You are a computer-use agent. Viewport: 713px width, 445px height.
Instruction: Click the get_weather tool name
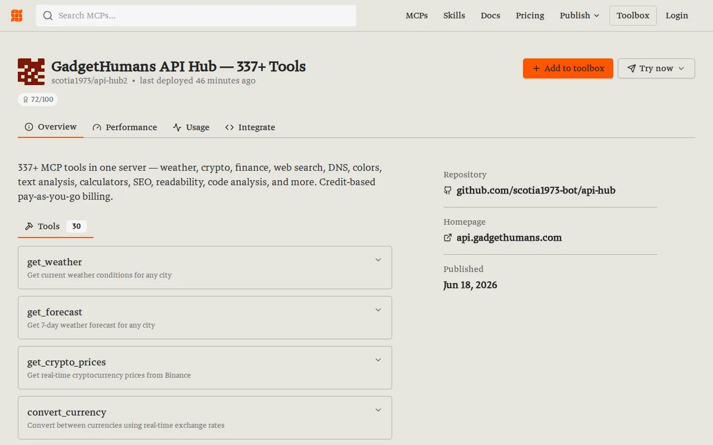tap(55, 262)
